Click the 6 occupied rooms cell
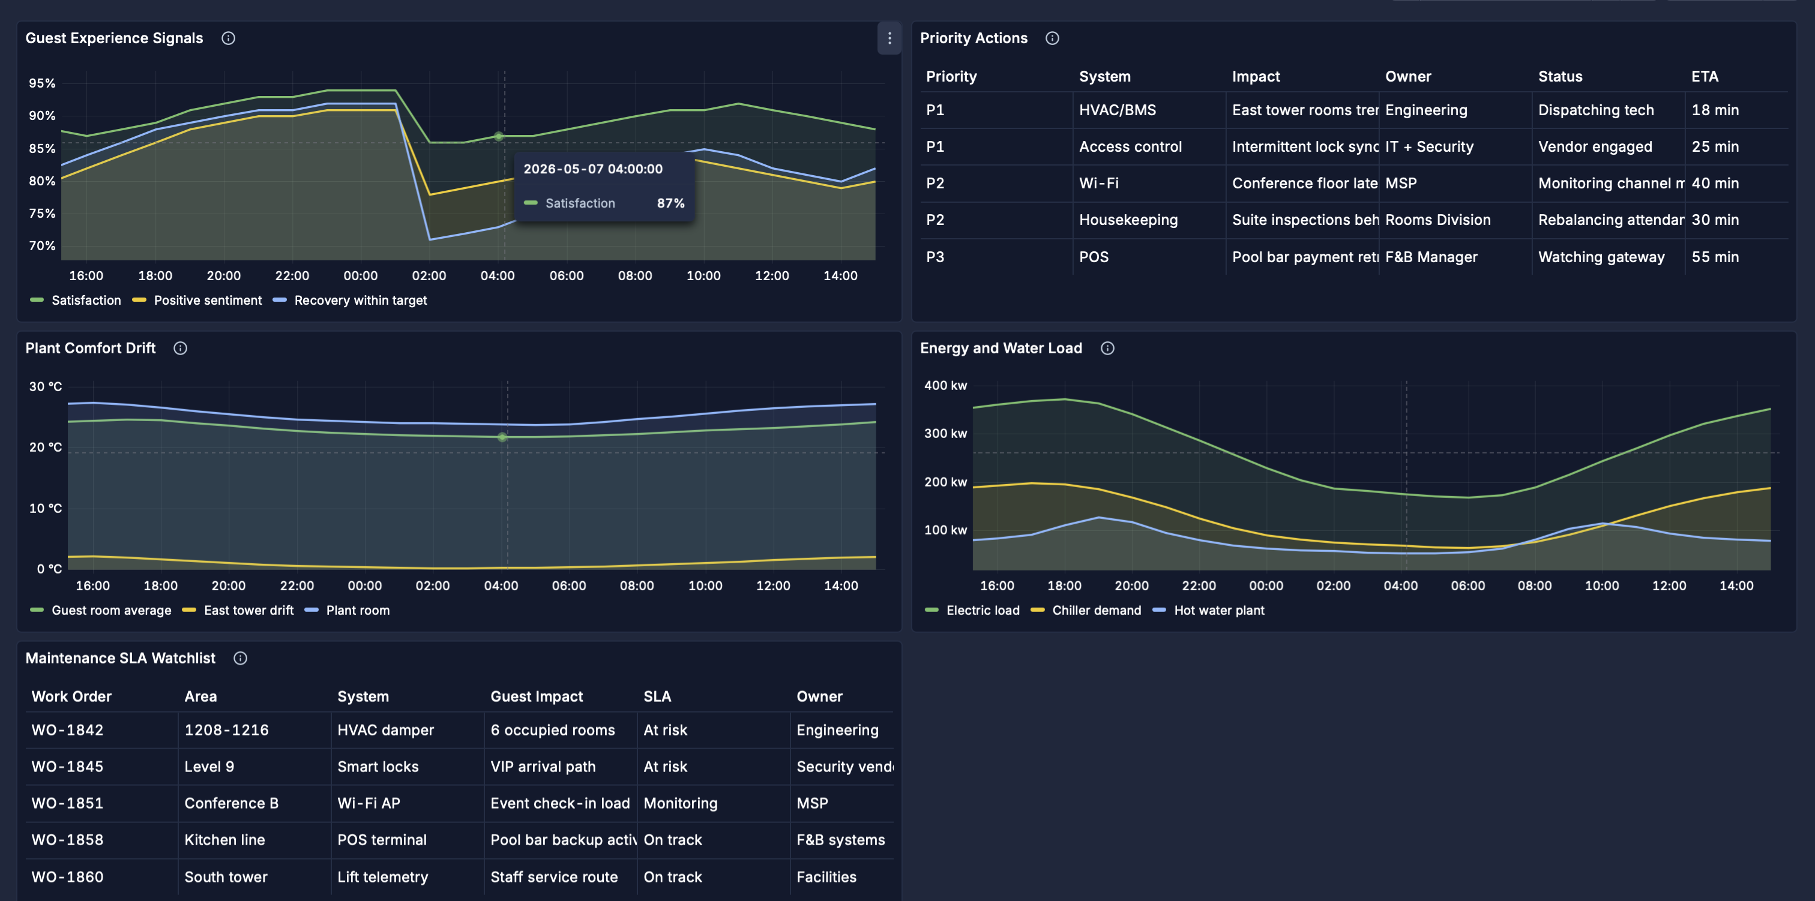 pos(560,730)
